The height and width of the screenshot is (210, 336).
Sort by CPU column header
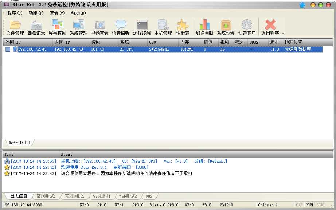tap(163, 42)
